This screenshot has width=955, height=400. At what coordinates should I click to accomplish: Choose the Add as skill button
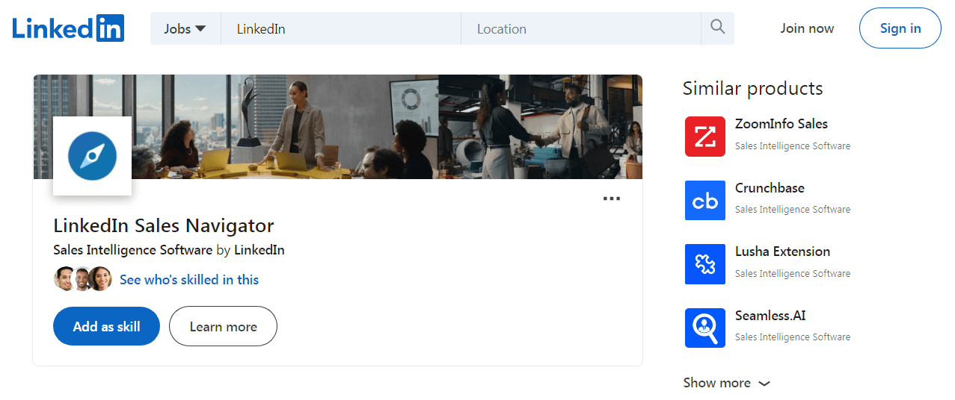pyautogui.click(x=106, y=326)
